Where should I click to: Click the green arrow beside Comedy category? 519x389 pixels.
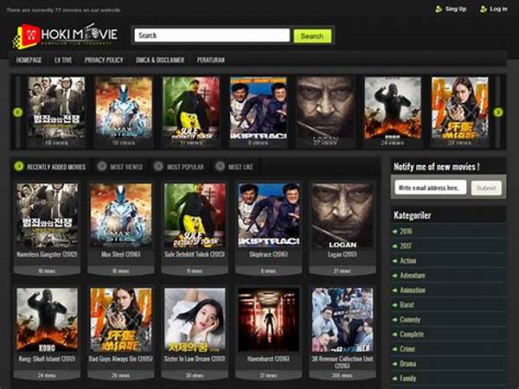coord(395,319)
